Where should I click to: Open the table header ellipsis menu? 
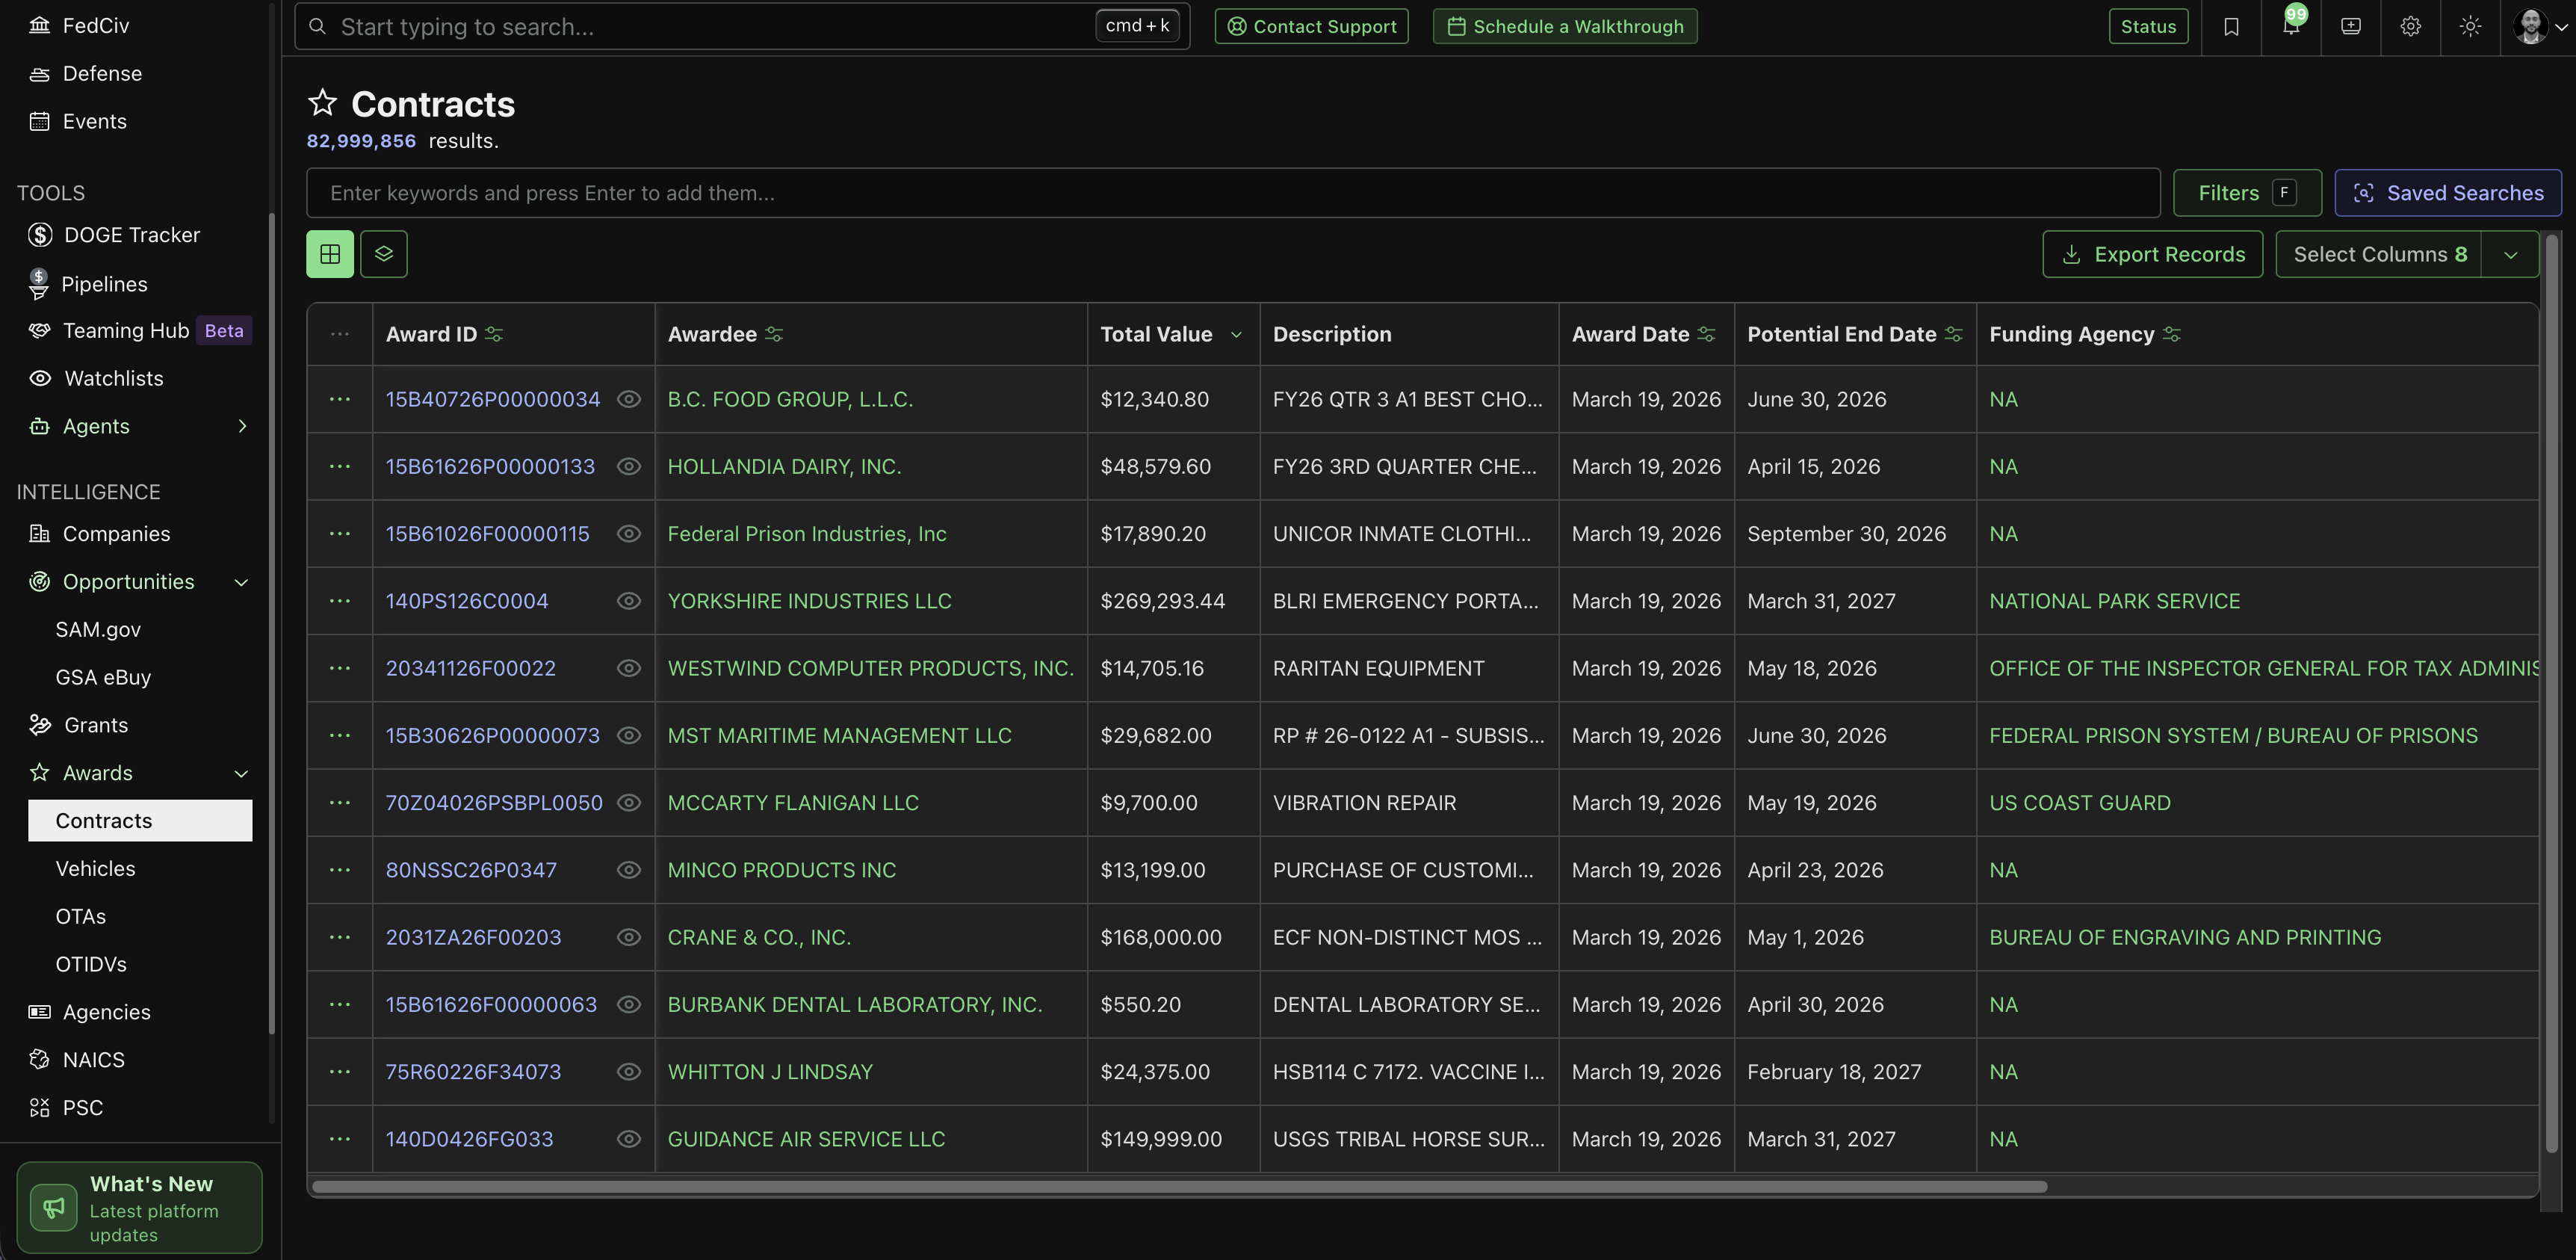tap(340, 334)
